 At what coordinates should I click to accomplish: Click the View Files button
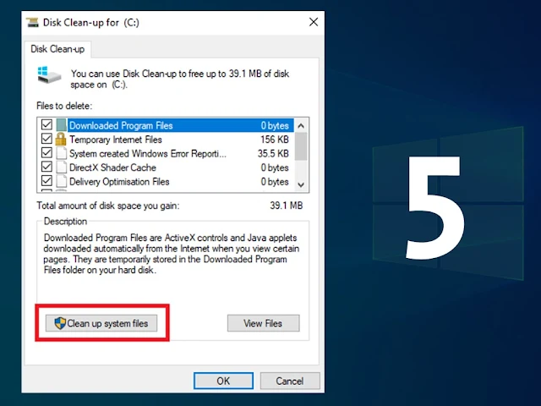pos(263,323)
